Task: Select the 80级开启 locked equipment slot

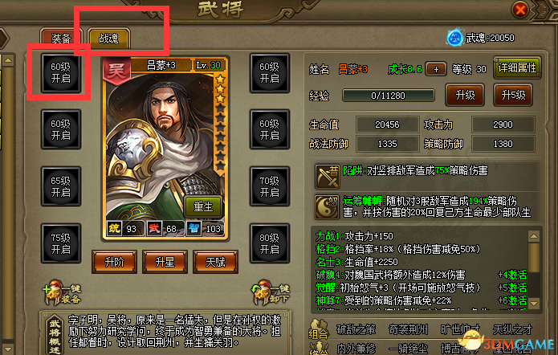Action: click(270, 243)
